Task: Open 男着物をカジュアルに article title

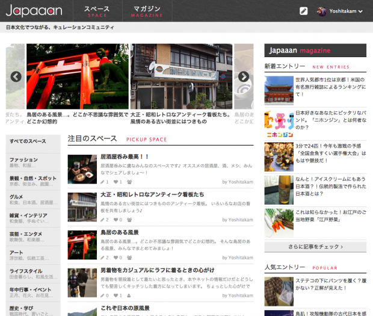Action: [x=157, y=270]
